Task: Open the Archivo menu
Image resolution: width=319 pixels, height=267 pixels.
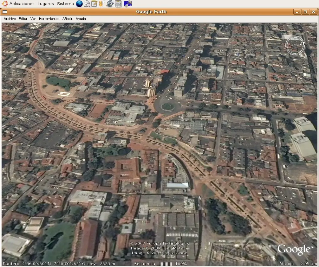Action: [10, 19]
